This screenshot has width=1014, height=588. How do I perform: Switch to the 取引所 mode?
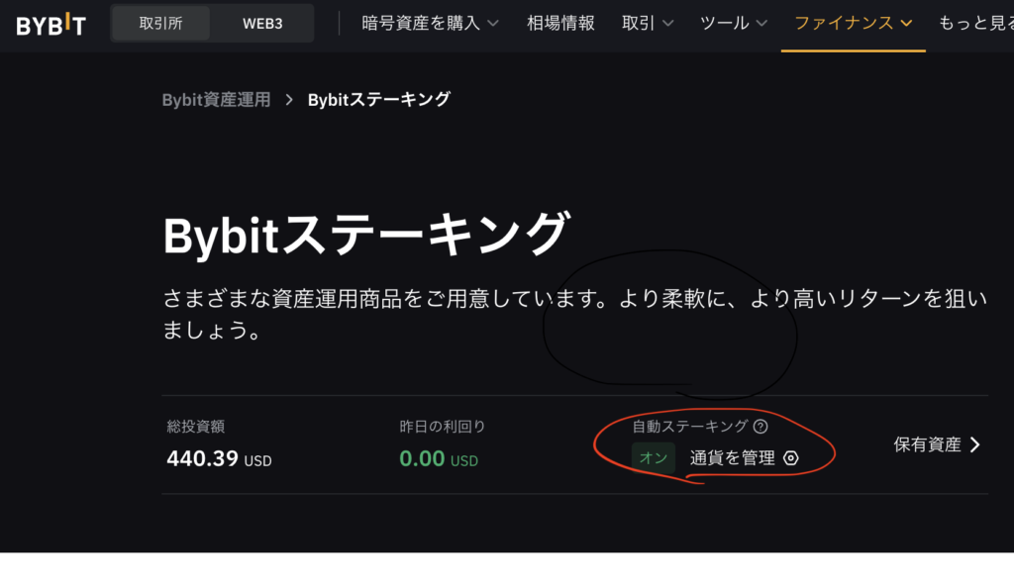point(160,23)
